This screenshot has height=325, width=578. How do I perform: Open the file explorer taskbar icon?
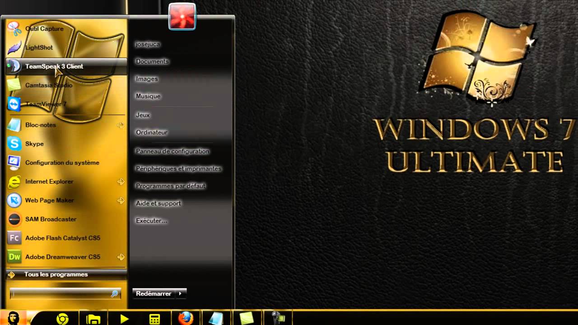pos(93,319)
